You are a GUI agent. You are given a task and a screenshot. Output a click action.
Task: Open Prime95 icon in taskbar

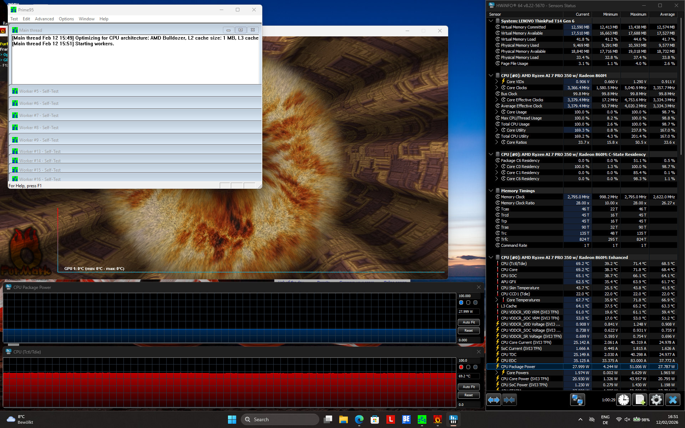[422, 419]
